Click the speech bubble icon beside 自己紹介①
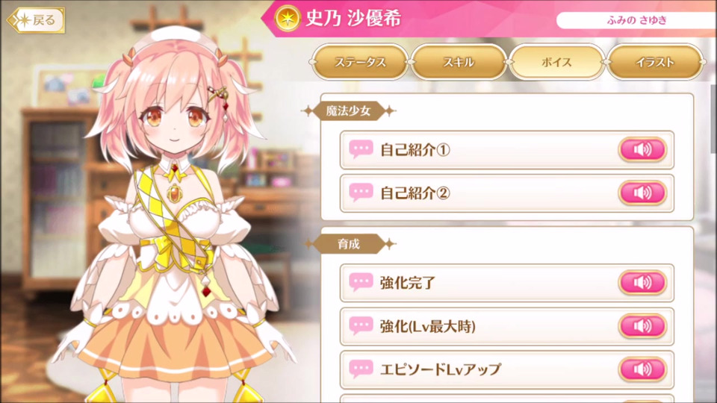 361,149
